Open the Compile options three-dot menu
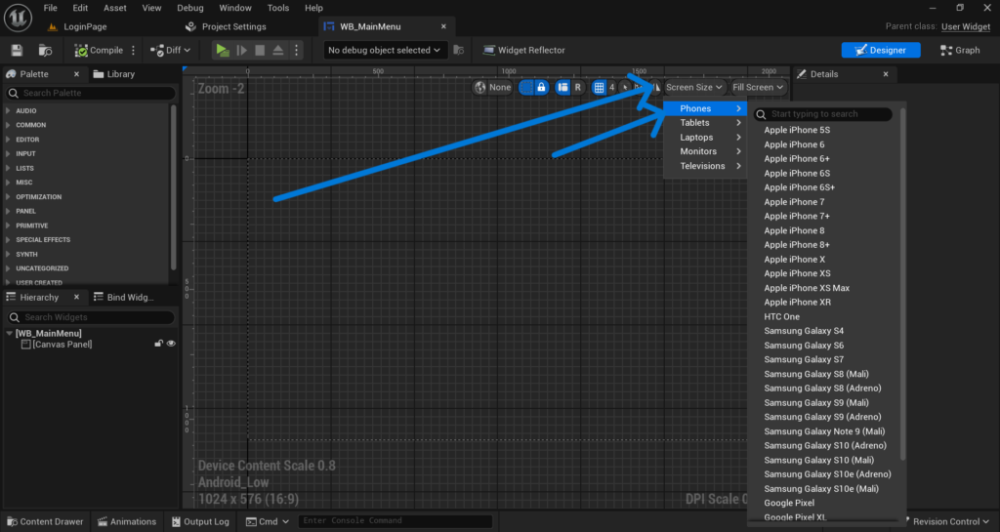The width and height of the screenshot is (1000, 532). pos(133,51)
